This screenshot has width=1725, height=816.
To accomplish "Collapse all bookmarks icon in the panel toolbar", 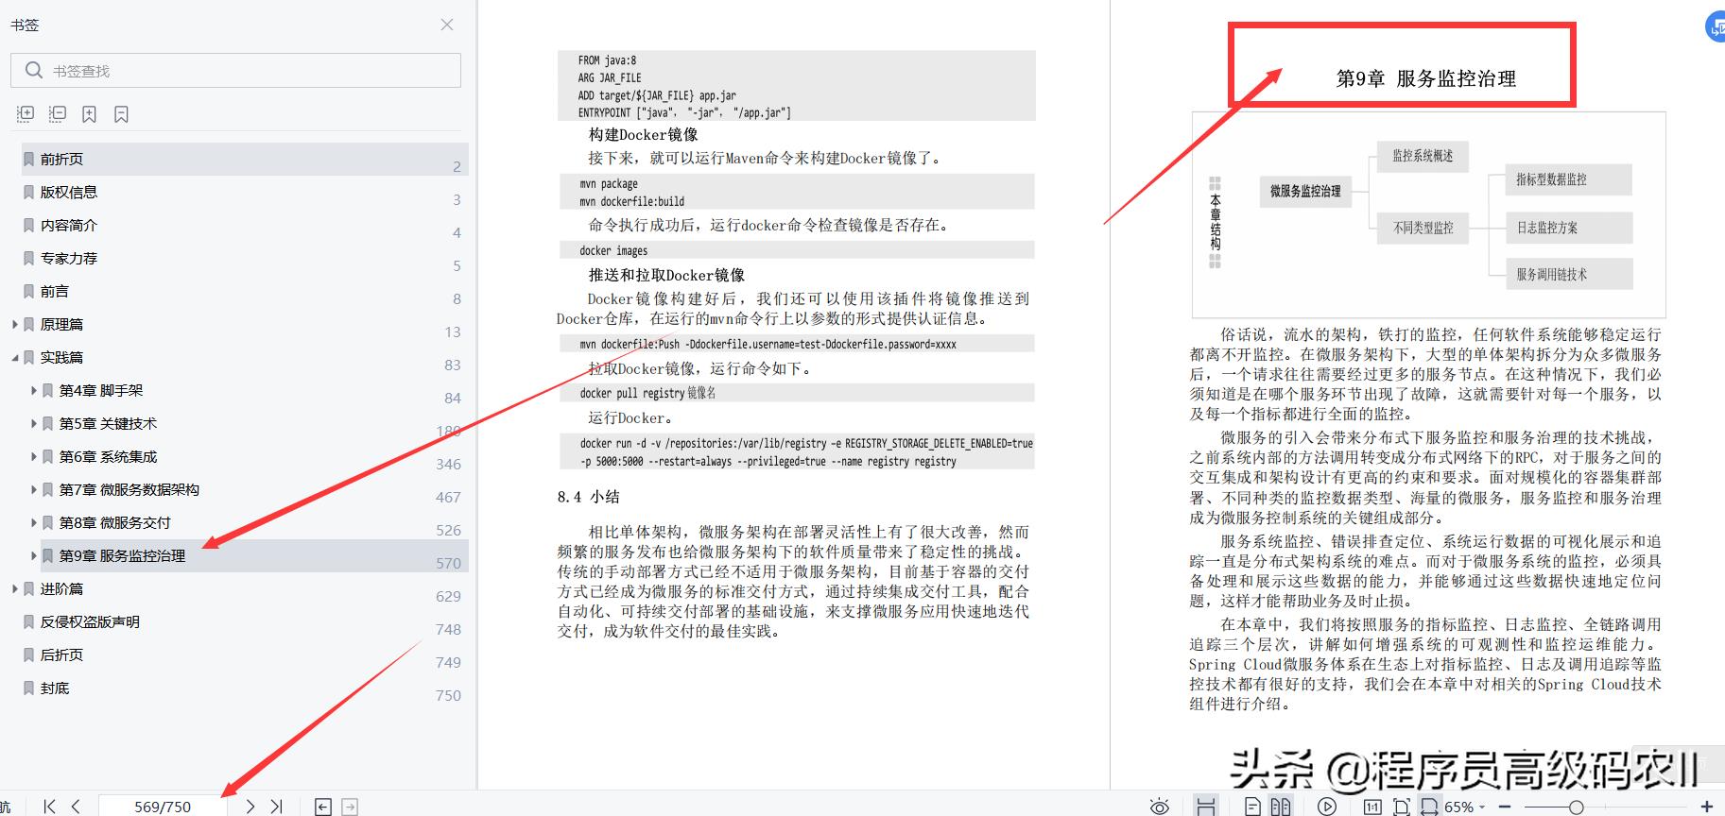I will click(58, 114).
